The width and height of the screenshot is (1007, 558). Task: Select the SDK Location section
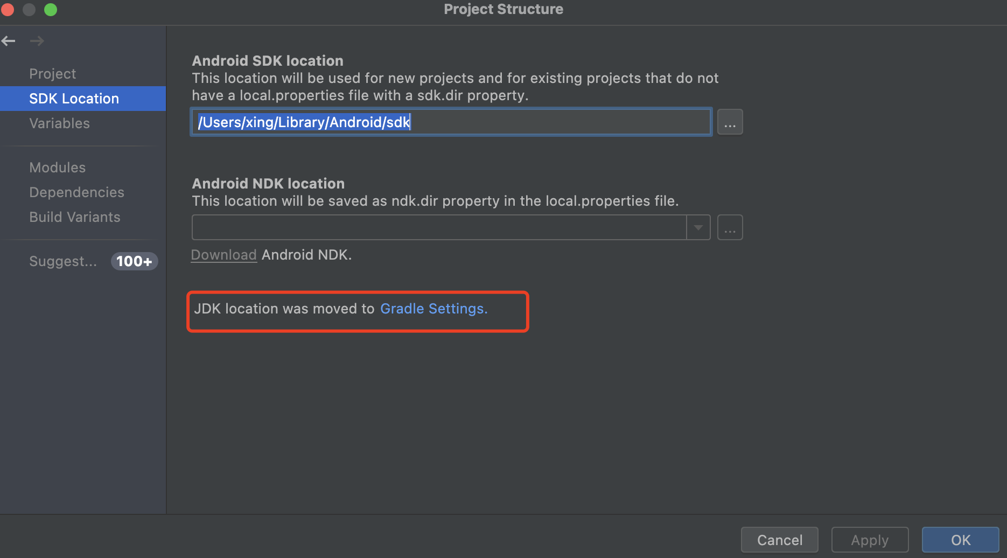[74, 99]
